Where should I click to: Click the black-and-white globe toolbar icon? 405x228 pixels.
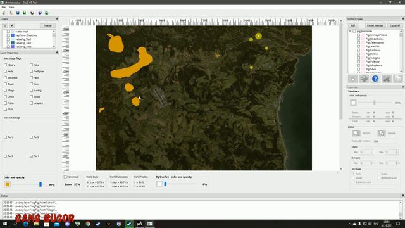(x=32, y=13)
